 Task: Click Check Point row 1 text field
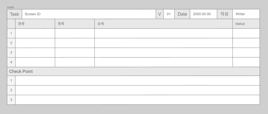coord(137,81)
